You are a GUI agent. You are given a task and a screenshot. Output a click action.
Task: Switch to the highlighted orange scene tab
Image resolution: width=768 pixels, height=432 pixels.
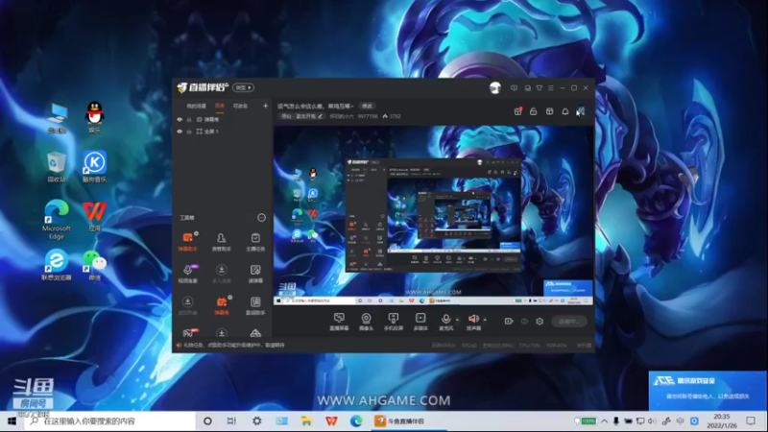(220, 106)
